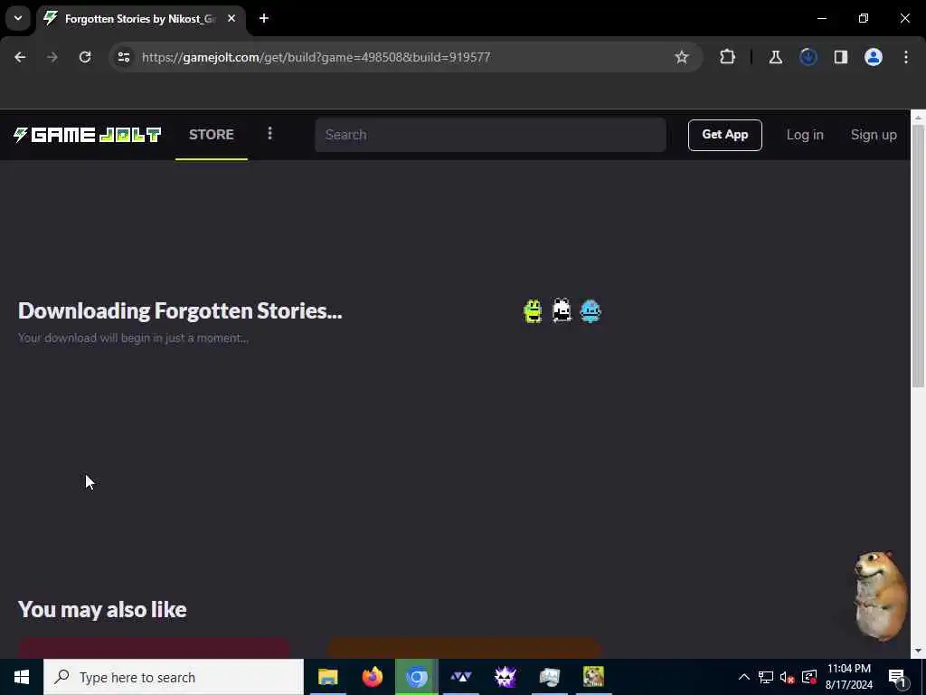Screen dimensions: 926x695
Task: Click the white pixel character in the loading animation
Action: tap(562, 311)
